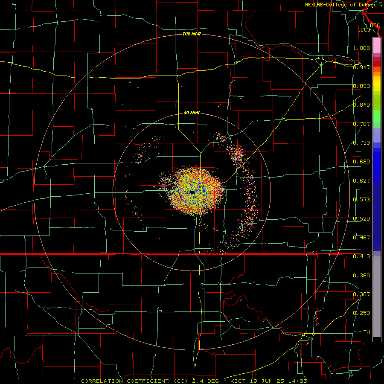Image resolution: width=384 pixels, height=384 pixels.
Task: Click the TH threshold label
Action: (x=367, y=332)
